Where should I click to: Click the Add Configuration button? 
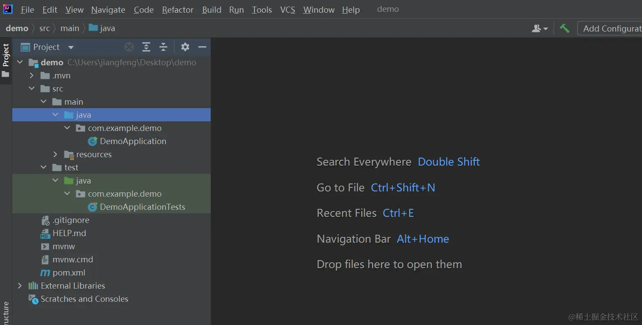[x=610, y=28]
